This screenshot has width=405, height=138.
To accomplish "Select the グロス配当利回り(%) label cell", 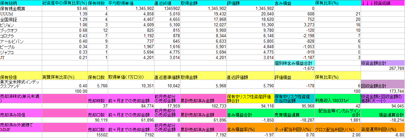I will [x=338, y=127].
